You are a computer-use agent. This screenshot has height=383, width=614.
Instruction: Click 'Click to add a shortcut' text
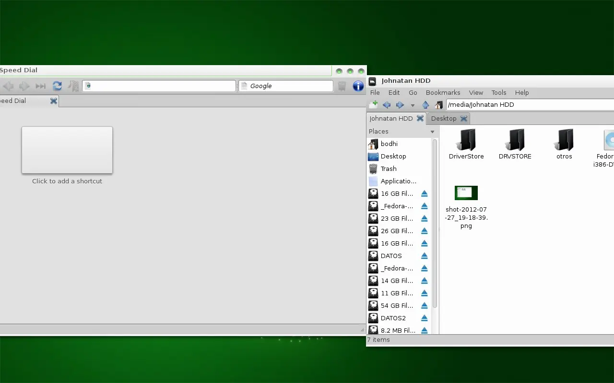67,181
